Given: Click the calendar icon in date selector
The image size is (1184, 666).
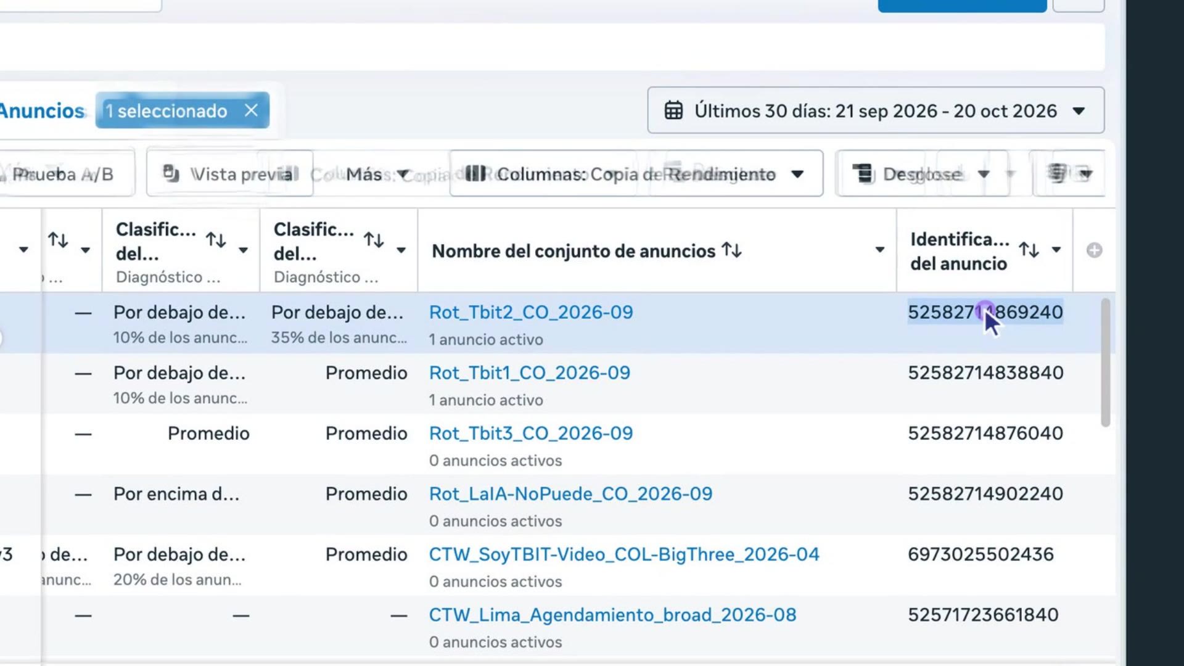Looking at the screenshot, I should (x=673, y=110).
